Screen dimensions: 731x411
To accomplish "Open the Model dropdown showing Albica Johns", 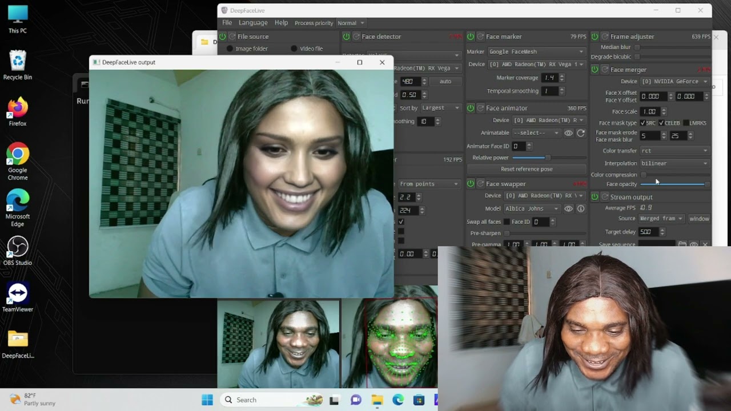I will pyautogui.click(x=532, y=209).
